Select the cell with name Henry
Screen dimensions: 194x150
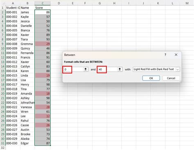tap(27, 84)
